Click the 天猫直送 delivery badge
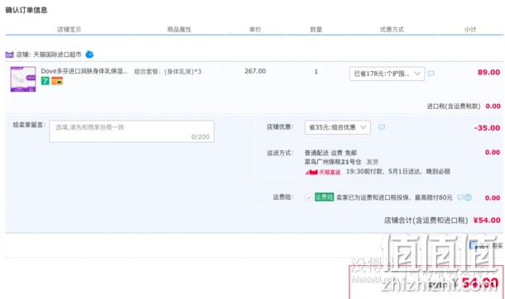 pyautogui.click(x=323, y=172)
